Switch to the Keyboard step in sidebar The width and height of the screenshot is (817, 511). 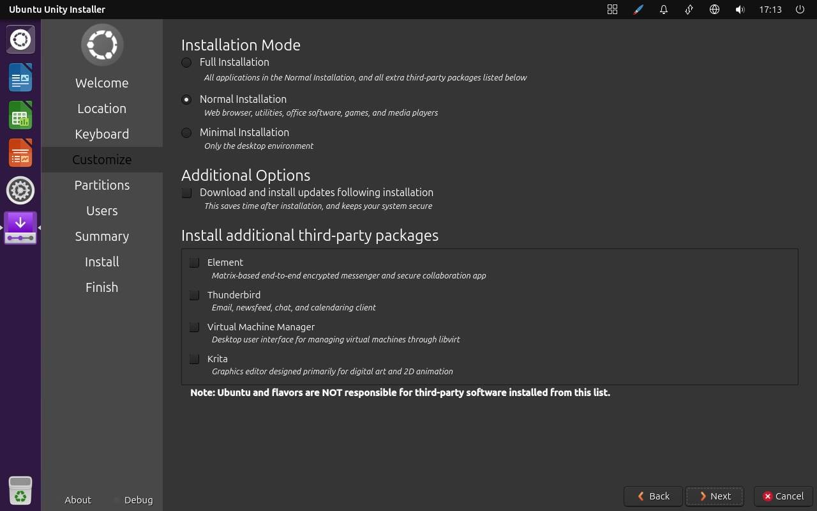click(102, 134)
